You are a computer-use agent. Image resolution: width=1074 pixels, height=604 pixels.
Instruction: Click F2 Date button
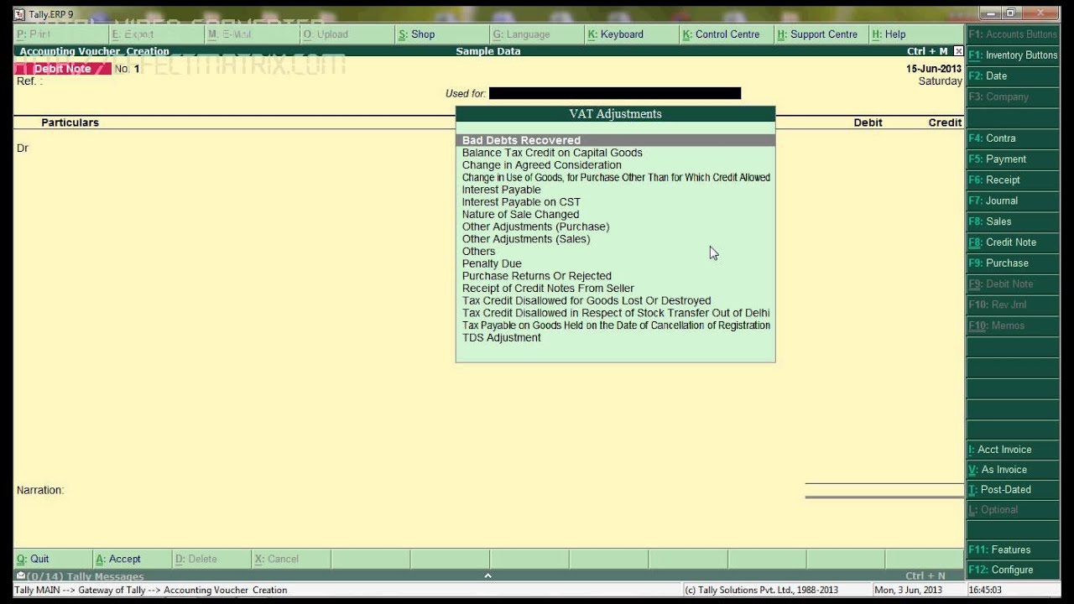(x=1013, y=76)
